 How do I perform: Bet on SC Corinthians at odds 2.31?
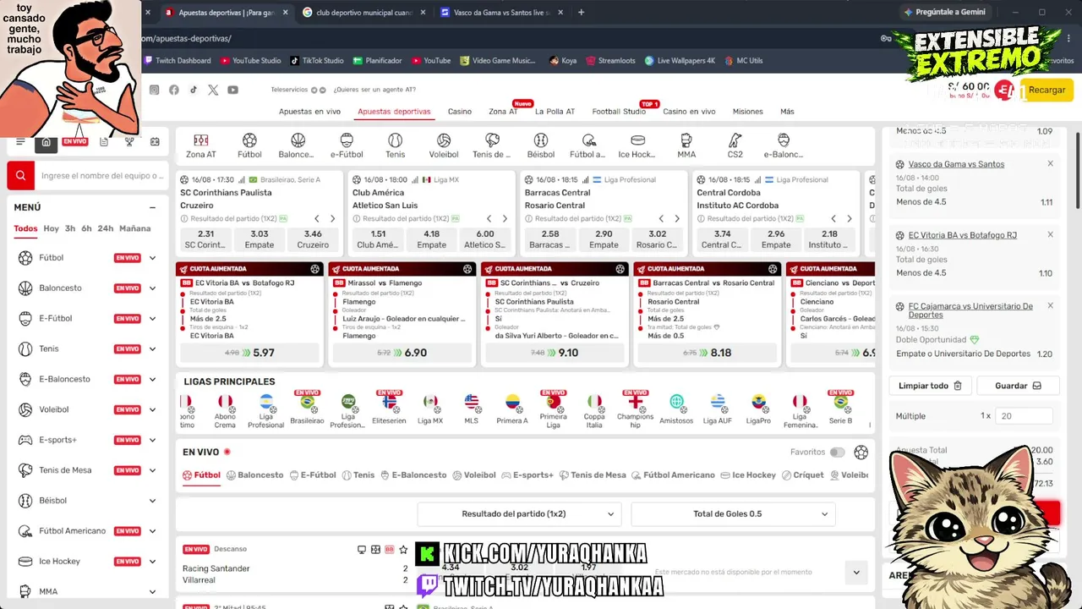[x=205, y=239]
